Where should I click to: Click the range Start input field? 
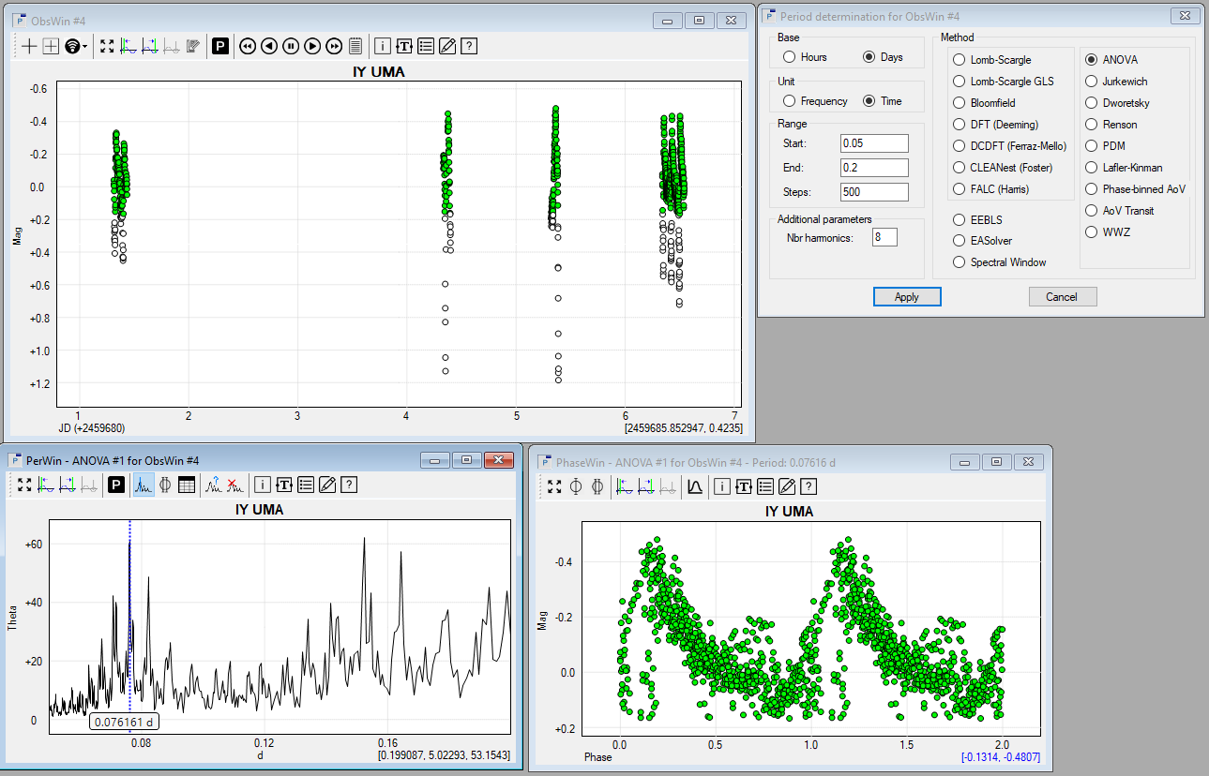[x=873, y=143]
